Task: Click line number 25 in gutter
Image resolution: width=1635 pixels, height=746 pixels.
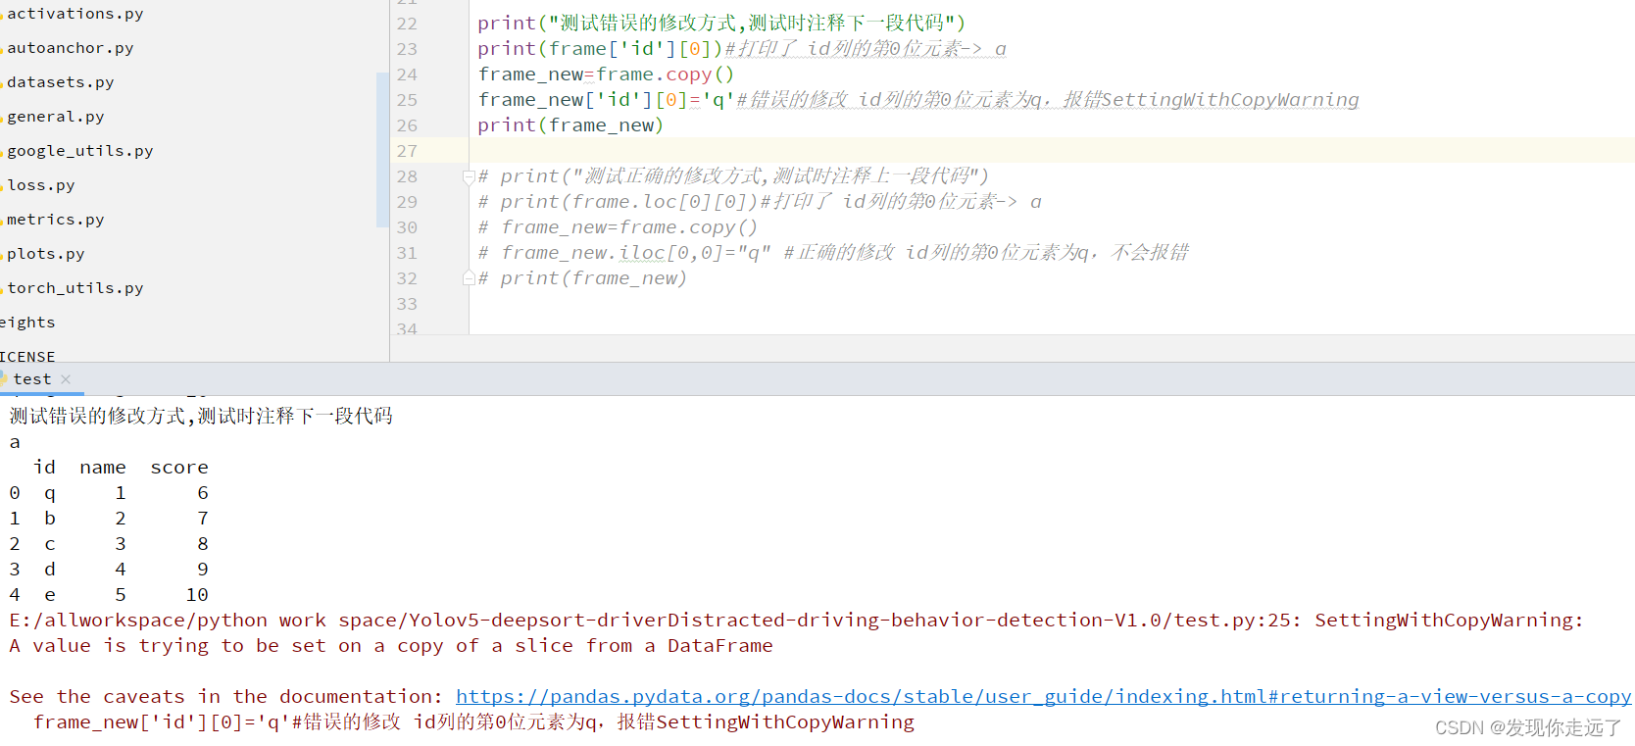Action: tap(407, 100)
